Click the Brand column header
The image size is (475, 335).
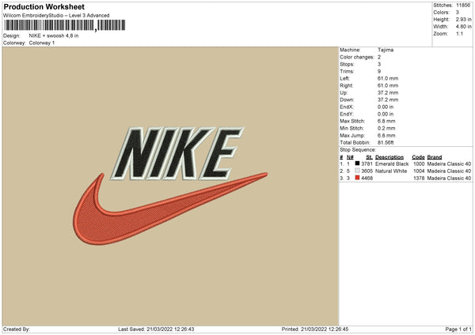pyautogui.click(x=435, y=157)
